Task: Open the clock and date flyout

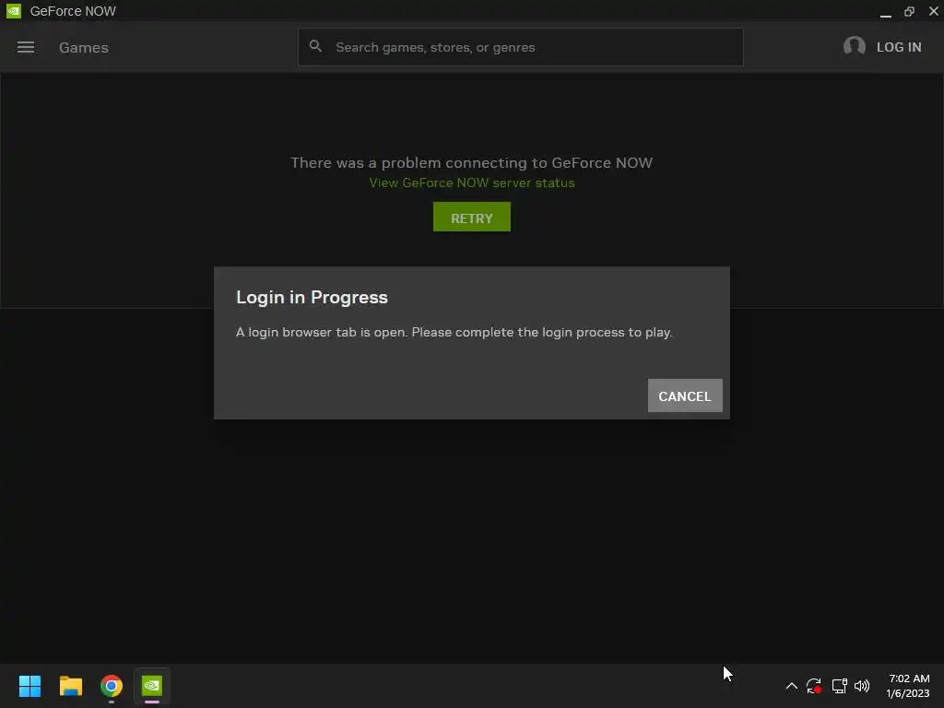Action: 908,686
